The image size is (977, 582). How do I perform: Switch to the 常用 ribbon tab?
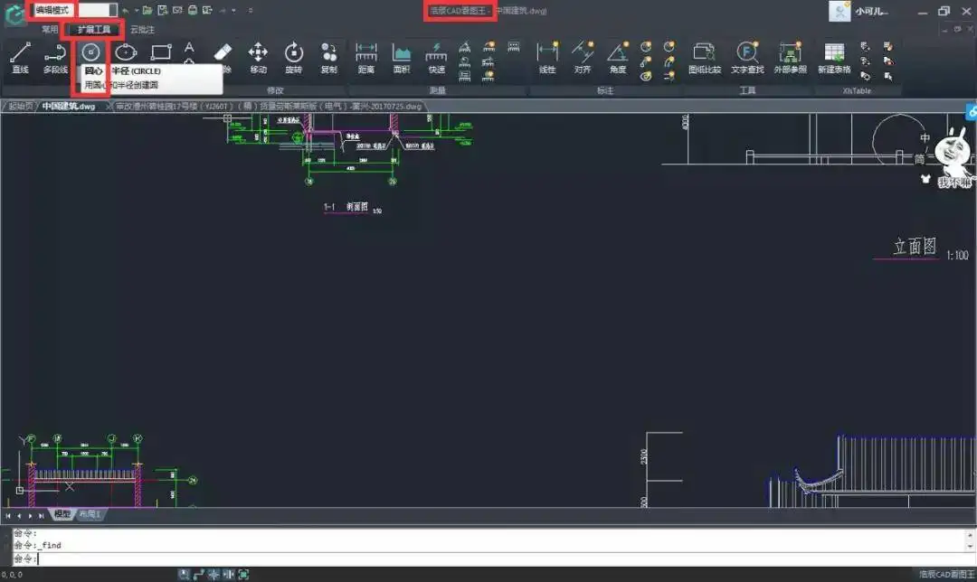(x=50, y=29)
